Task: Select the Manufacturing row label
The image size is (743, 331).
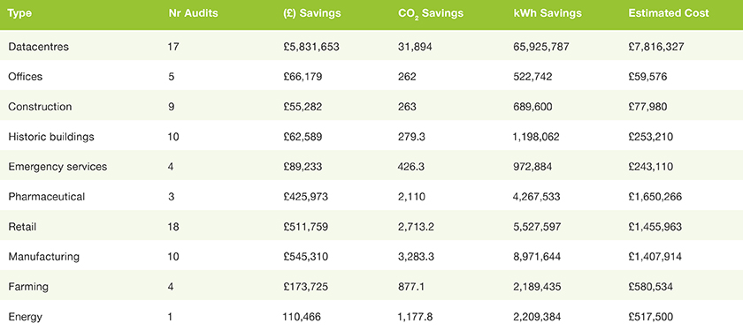Action: 43,257
